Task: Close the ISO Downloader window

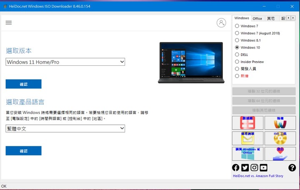Action: tap(292, 6)
